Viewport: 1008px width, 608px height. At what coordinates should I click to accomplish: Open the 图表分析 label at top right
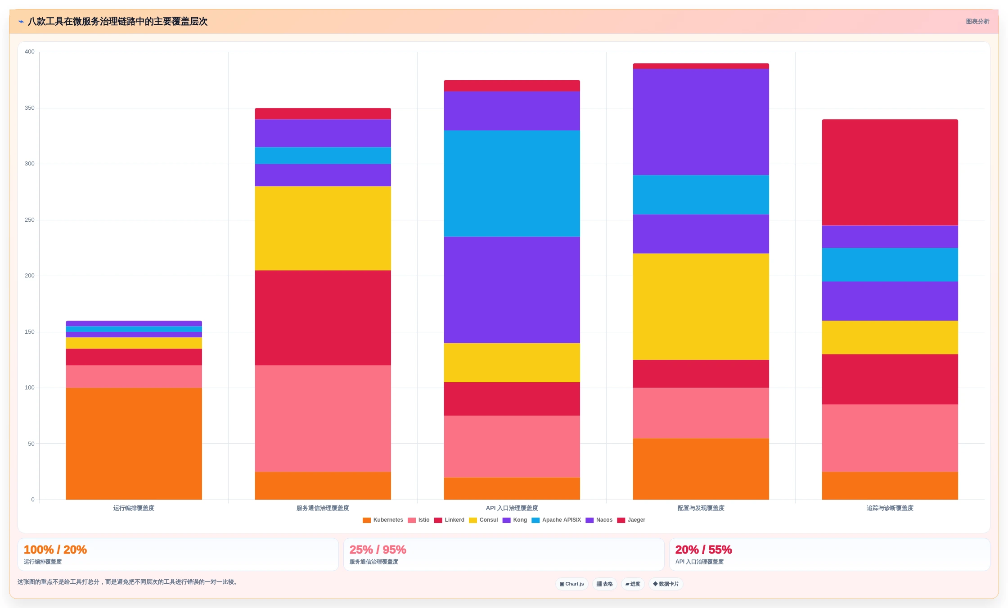click(977, 22)
